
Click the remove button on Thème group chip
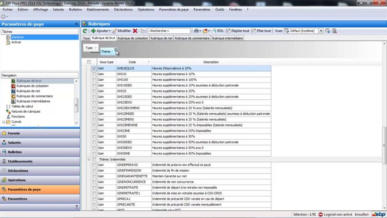116,50
